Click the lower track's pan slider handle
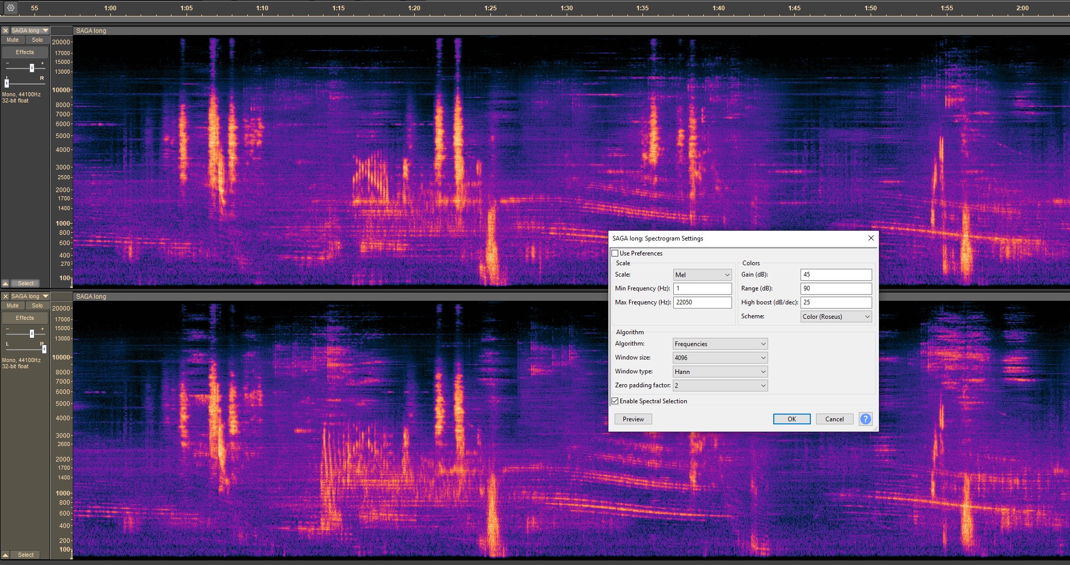Viewport: 1070px width, 565px height. coord(44,349)
